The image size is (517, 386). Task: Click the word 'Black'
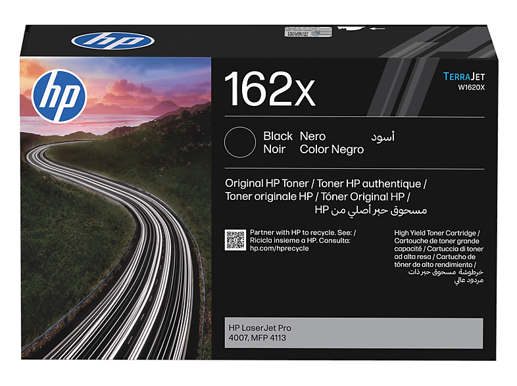click(278, 136)
